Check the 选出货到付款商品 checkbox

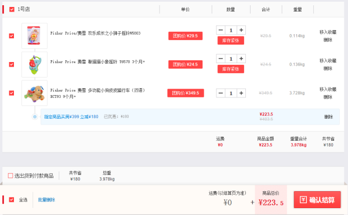10,176
